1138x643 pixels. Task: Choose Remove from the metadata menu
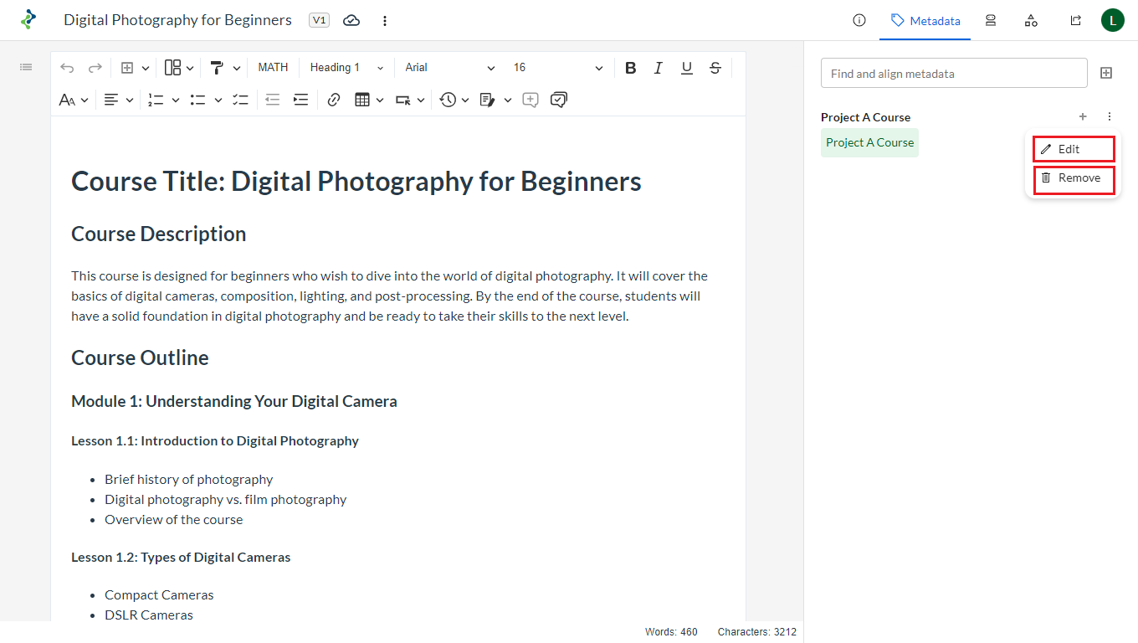click(x=1074, y=178)
